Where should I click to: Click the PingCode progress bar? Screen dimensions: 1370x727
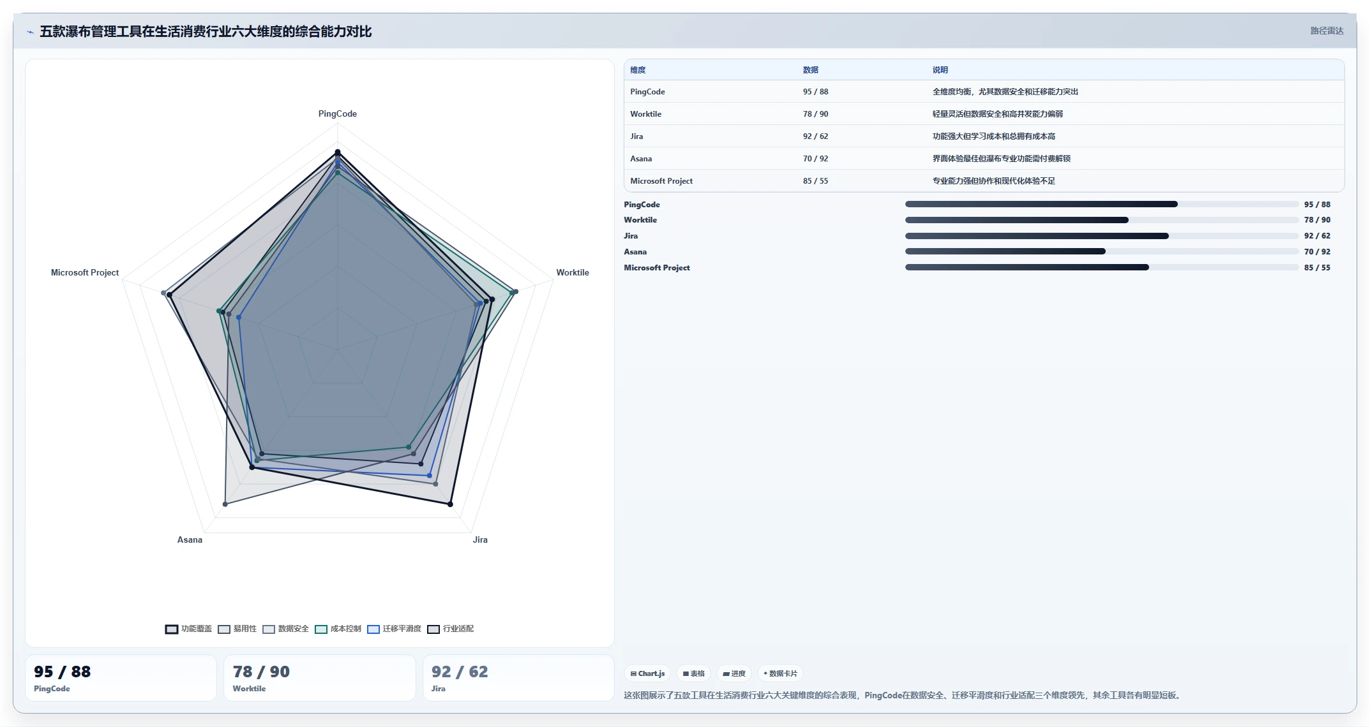coord(1102,204)
